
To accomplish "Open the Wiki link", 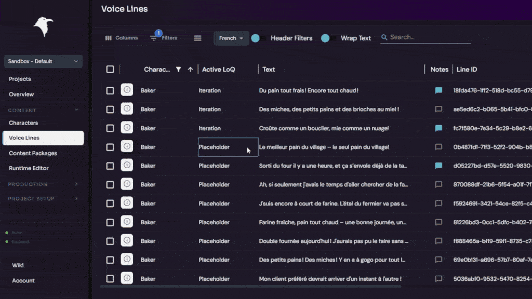I will (18, 265).
